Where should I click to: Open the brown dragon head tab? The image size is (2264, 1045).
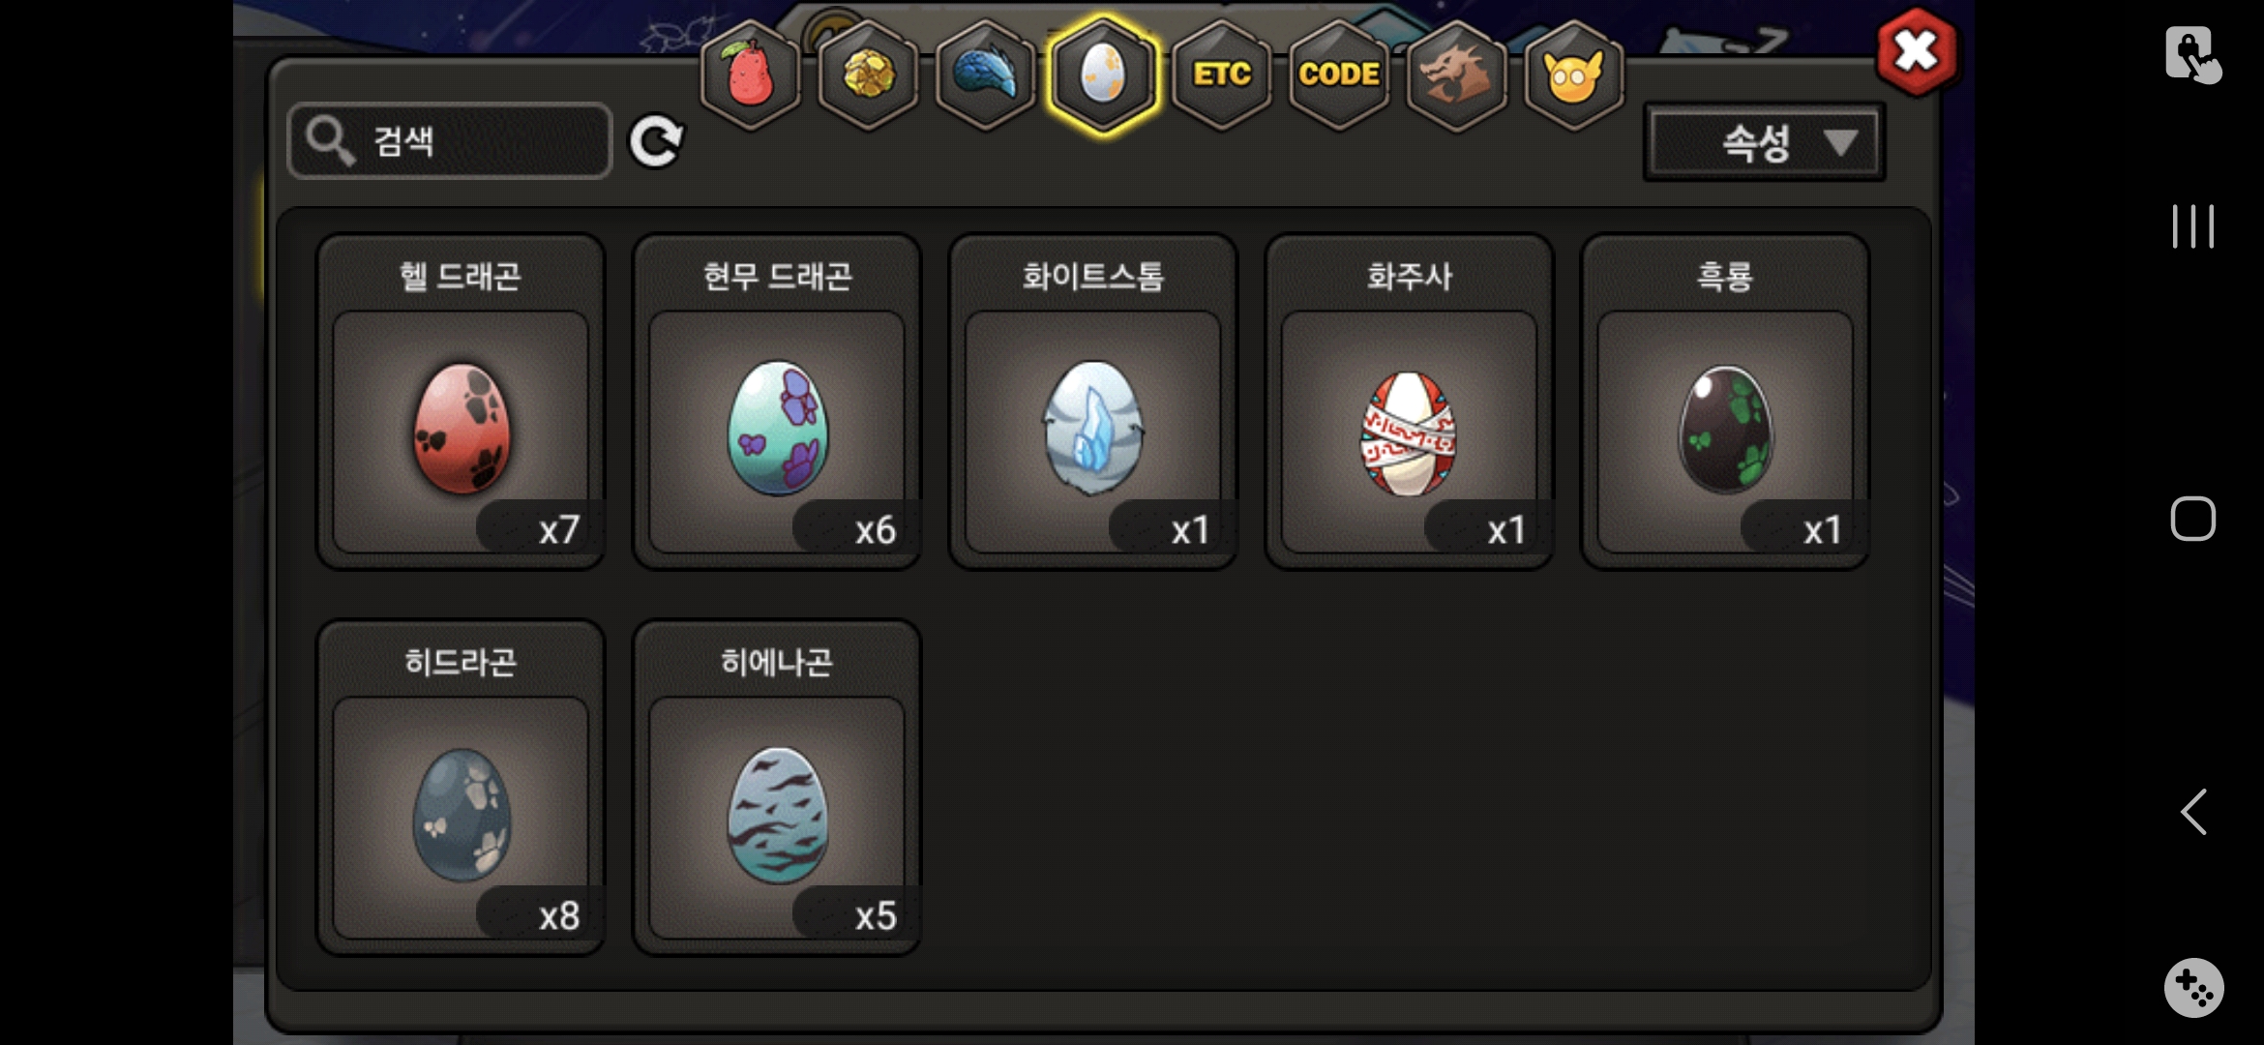click(x=1456, y=74)
